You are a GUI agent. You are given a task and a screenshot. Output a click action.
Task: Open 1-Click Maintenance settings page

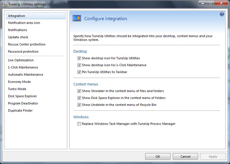pos(36,67)
